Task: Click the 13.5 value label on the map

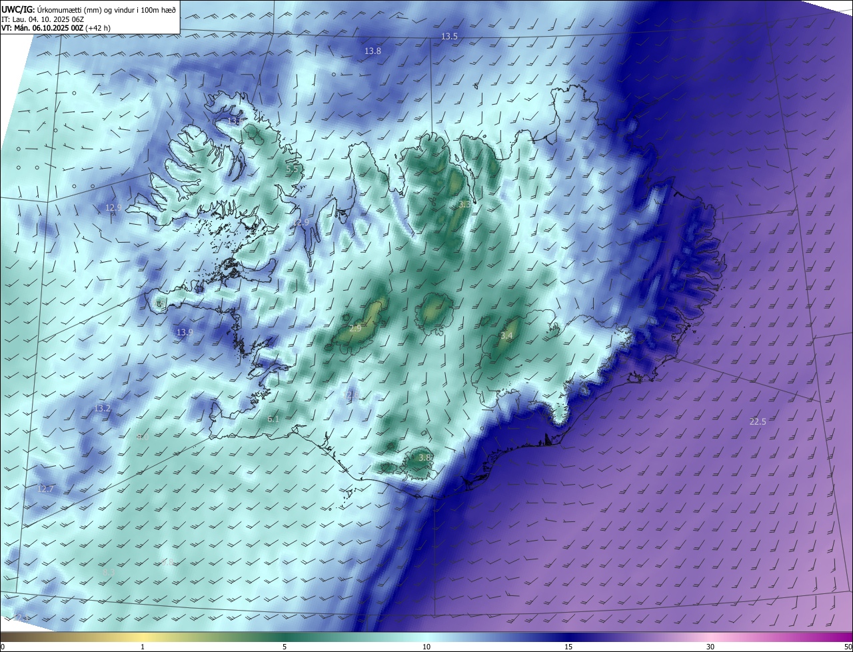Action: (449, 36)
